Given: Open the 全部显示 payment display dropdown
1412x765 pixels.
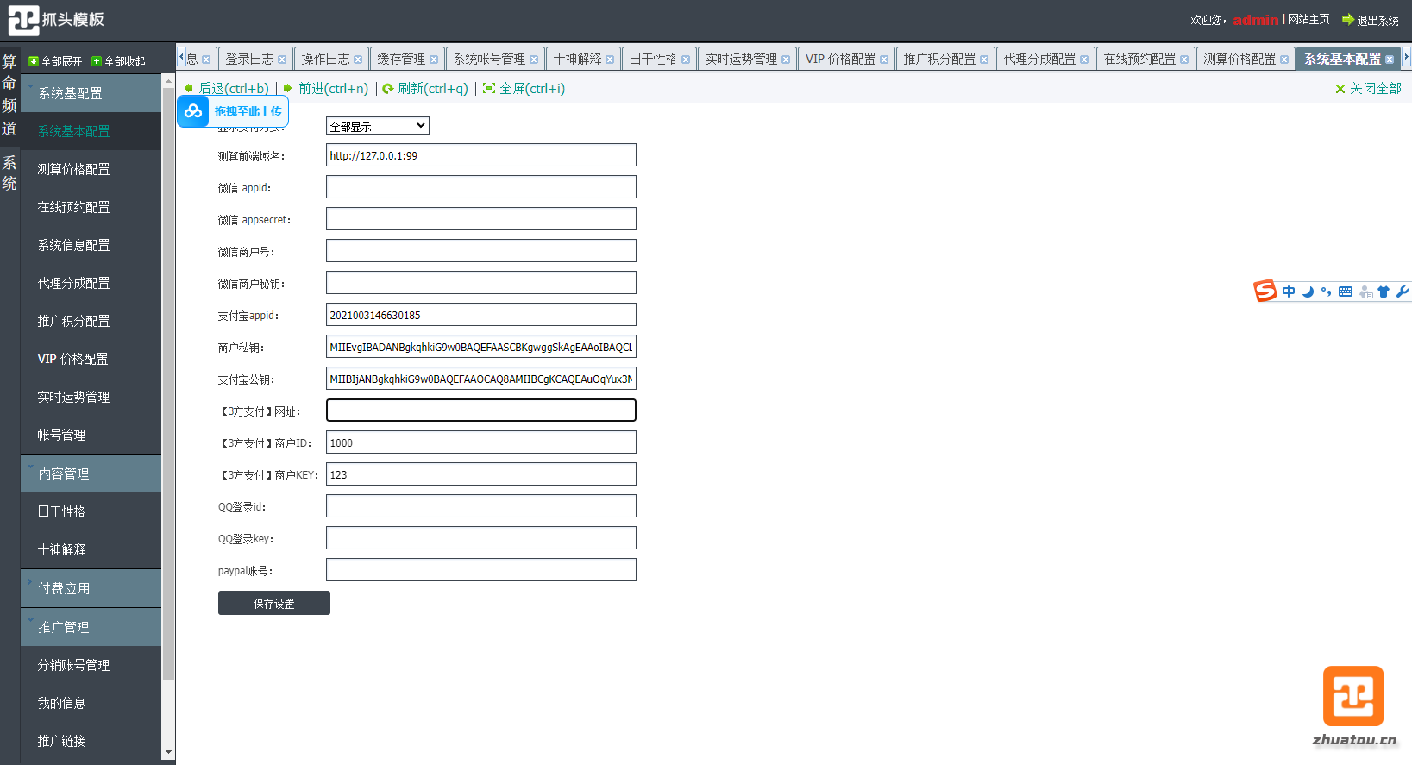Looking at the screenshot, I should [x=377, y=126].
